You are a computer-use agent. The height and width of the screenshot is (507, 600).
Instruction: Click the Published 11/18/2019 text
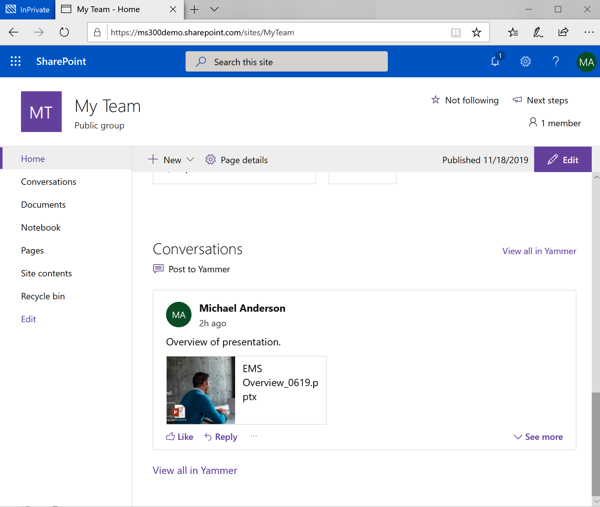(x=485, y=160)
